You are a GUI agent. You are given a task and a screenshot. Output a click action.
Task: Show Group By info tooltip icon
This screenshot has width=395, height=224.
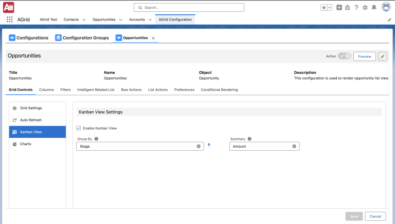coord(96,139)
